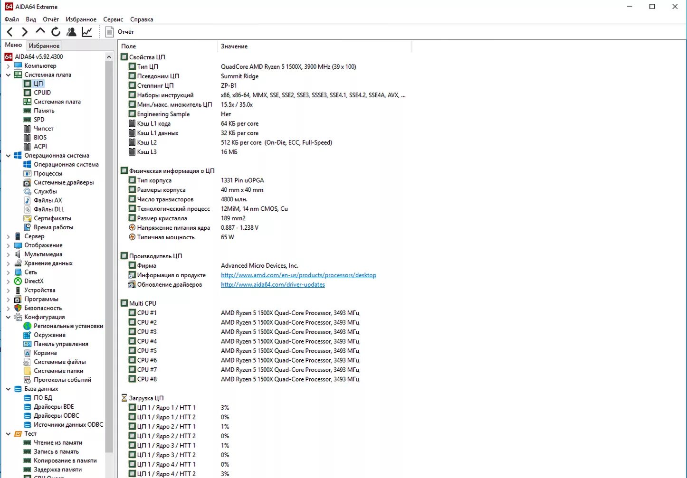This screenshot has width=687, height=478.
Task: Open Панель управления icon item
Action: click(x=27, y=344)
